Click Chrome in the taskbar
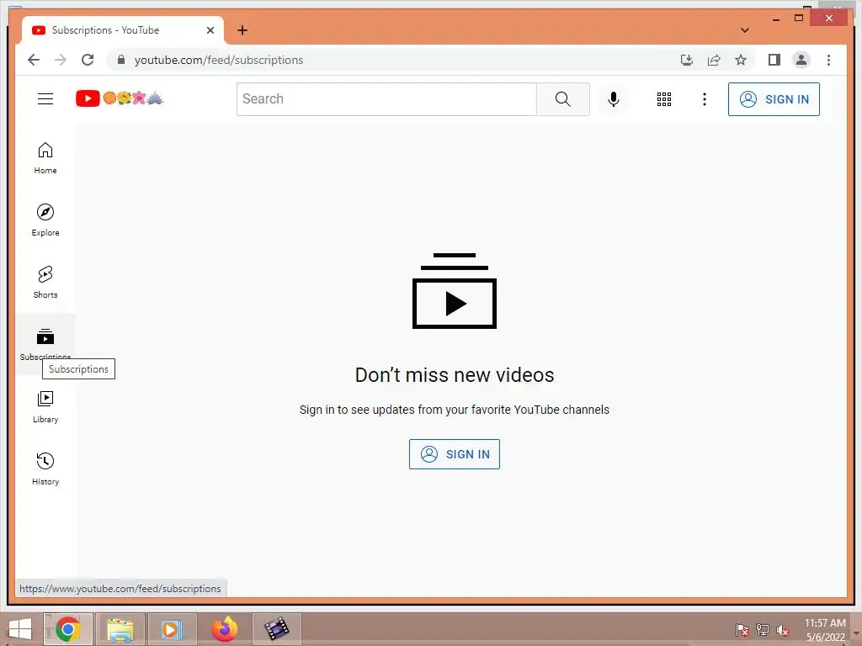This screenshot has width=862, height=646. (67, 629)
